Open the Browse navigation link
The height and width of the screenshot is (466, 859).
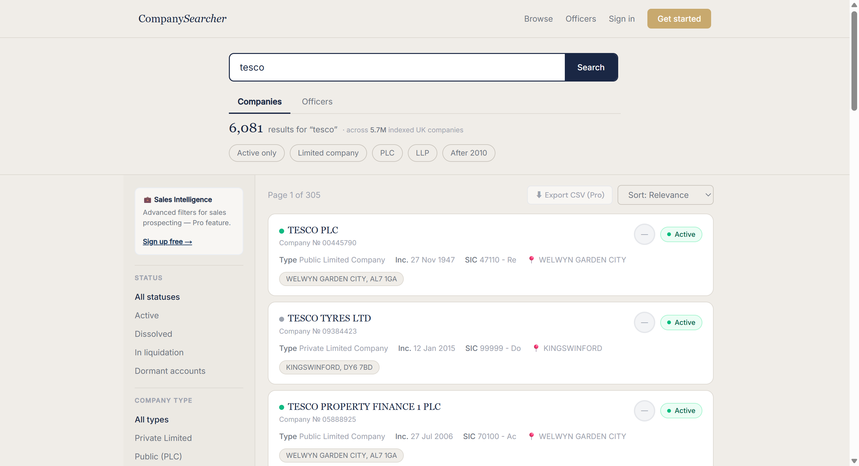(x=538, y=19)
